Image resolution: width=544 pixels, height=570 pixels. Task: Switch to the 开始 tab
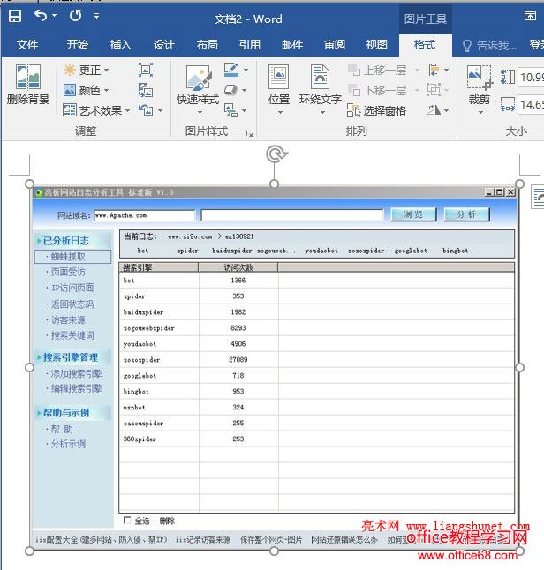pos(77,45)
